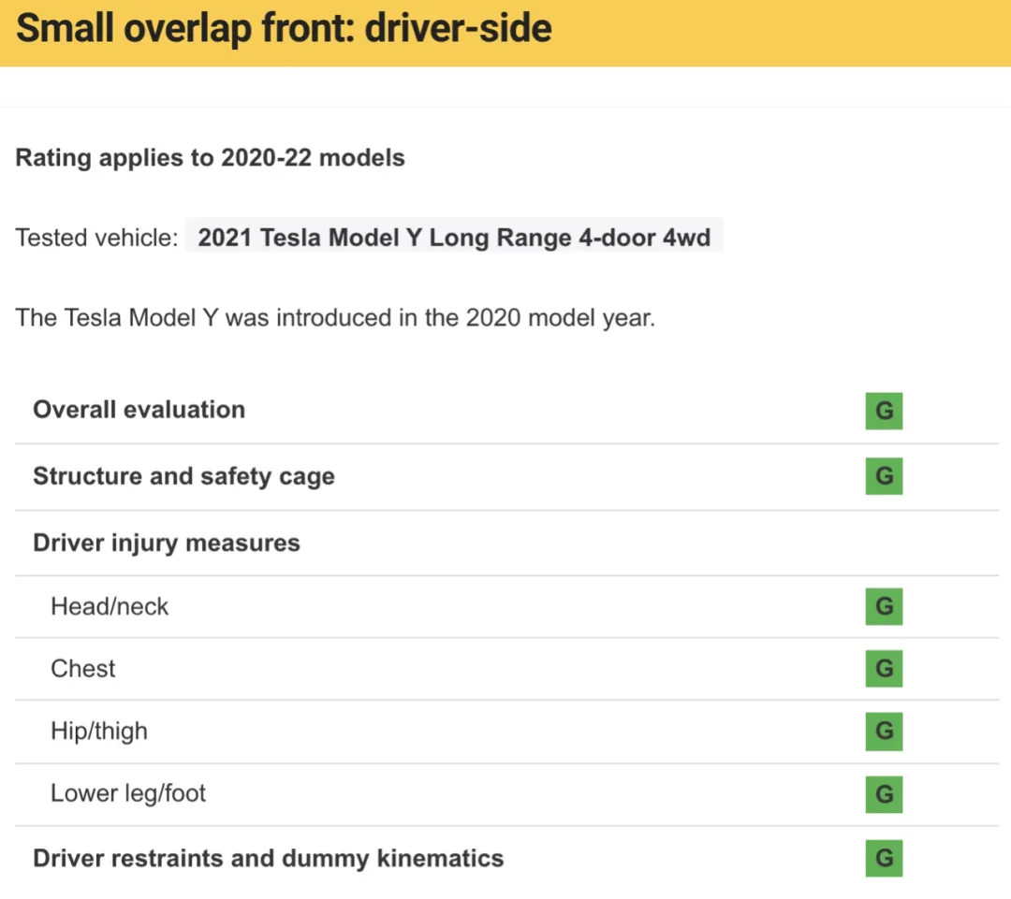
Task: Click the Rating applies to 2020-22 models text
Action: point(211,158)
